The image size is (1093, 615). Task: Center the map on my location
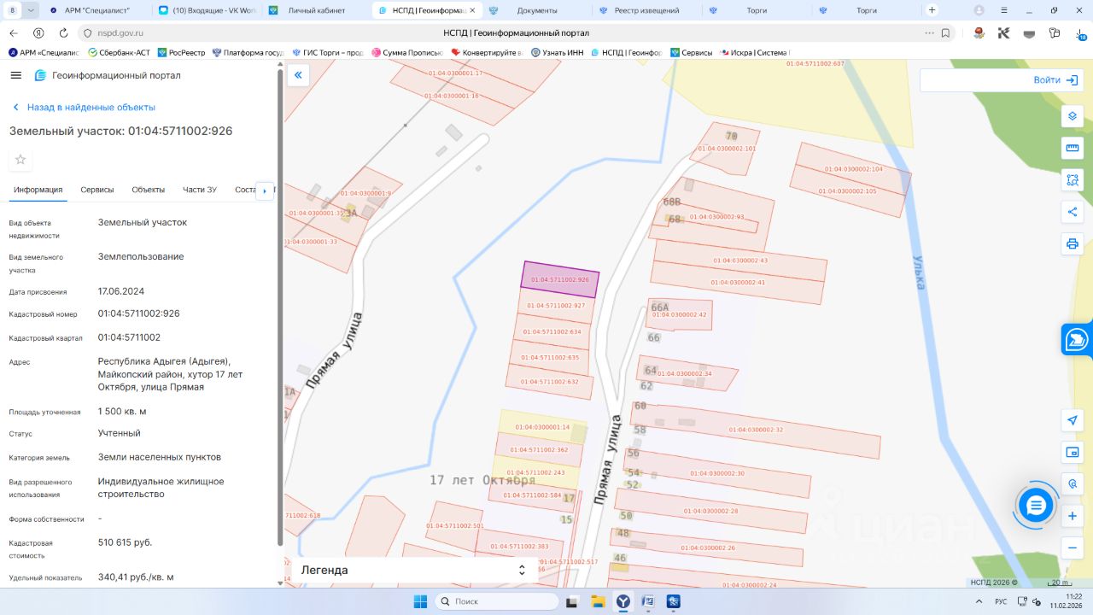click(x=1073, y=420)
